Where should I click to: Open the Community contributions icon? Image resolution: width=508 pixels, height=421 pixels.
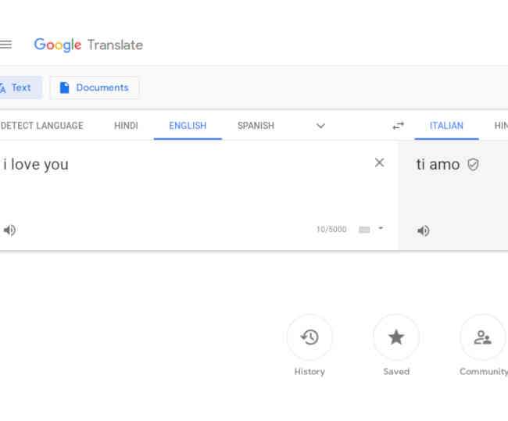pos(483,337)
